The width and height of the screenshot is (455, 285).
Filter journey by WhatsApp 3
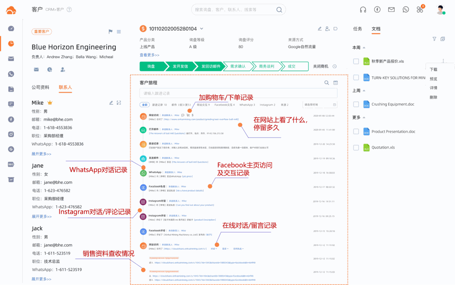(247, 105)
